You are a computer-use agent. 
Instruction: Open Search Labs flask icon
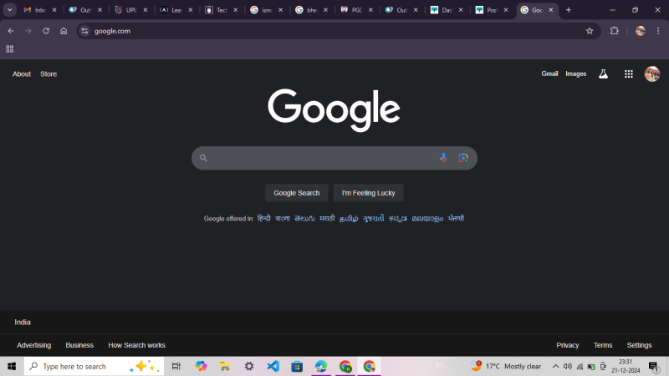pos(603,74)
